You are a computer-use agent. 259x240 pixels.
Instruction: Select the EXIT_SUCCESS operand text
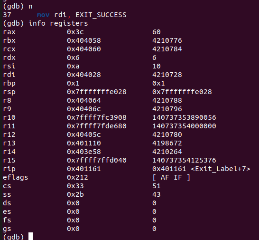pyautogui.click(x=101, y=15)
